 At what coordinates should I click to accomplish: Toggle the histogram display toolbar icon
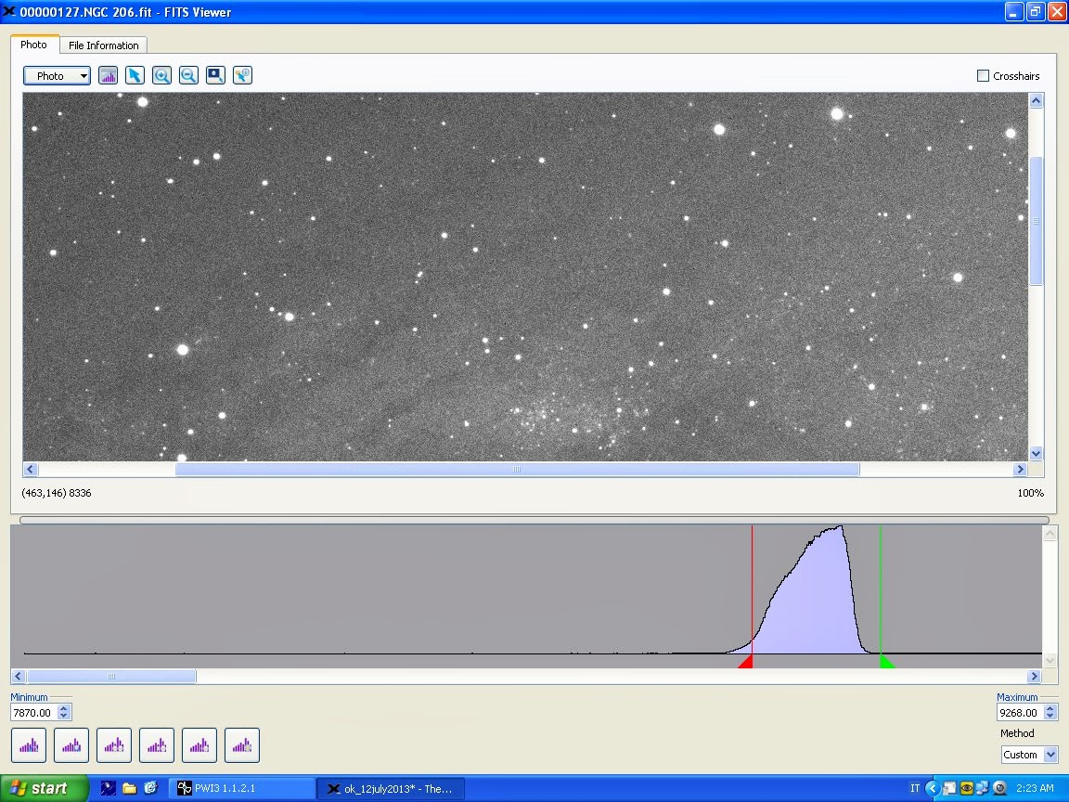coord(109,76)
